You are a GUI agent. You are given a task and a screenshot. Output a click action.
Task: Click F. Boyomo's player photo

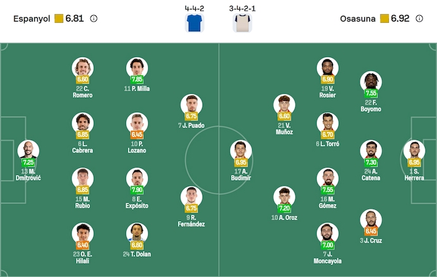370,81
